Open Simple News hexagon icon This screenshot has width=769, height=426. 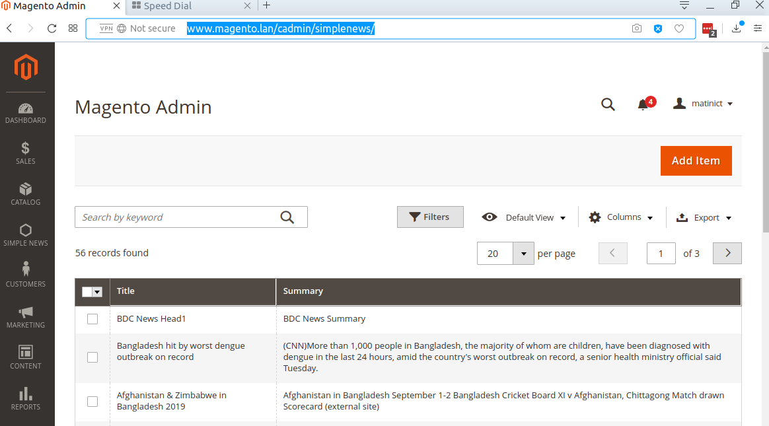[x=26, y=235]
